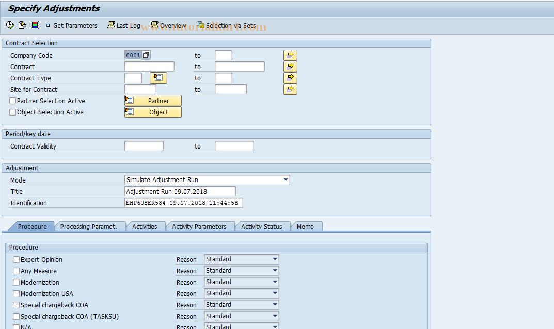Open Reason dropdown for Modernization USA

(275, 293)
